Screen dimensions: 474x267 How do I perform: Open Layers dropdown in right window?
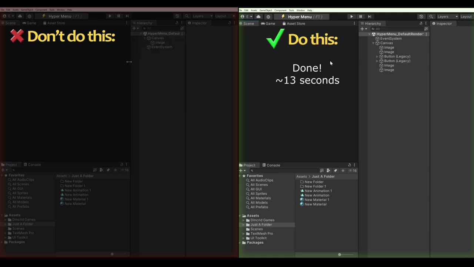[x=447, y=16]
